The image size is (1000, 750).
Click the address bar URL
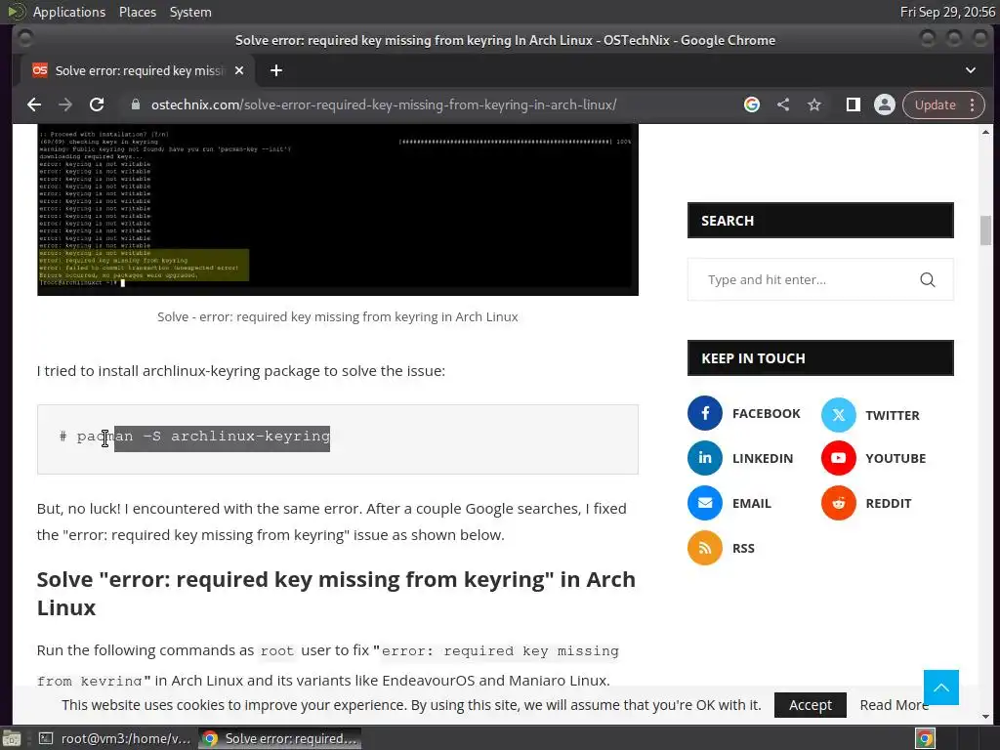[x=384, y=104]
